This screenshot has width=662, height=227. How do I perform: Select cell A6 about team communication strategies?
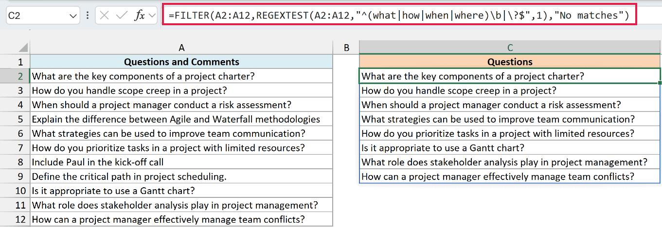click(x=181, y=133)
